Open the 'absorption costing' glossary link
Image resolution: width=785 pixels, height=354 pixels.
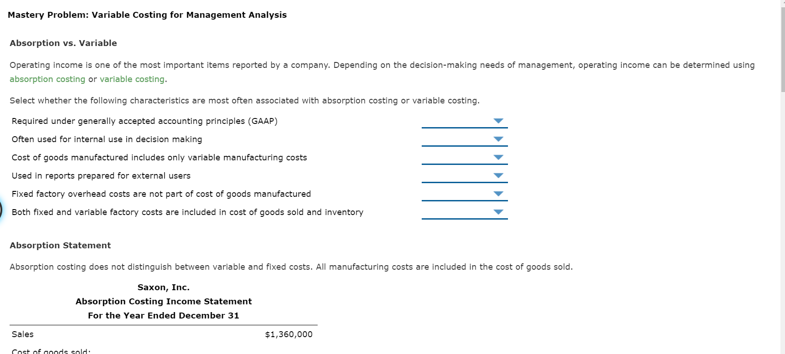(x=47, y=79)
